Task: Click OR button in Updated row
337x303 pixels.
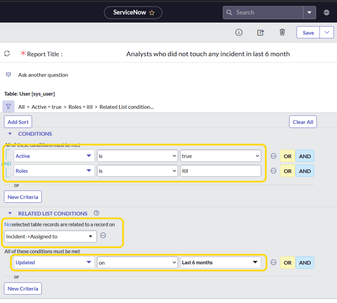Action: point(288,262)
